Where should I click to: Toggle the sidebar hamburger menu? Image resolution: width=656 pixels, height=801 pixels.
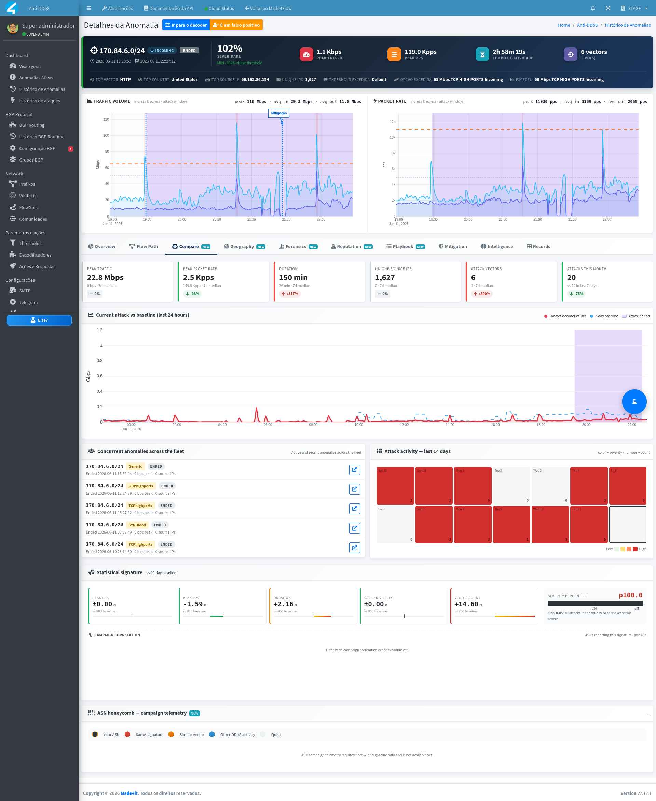coord(89,8)
